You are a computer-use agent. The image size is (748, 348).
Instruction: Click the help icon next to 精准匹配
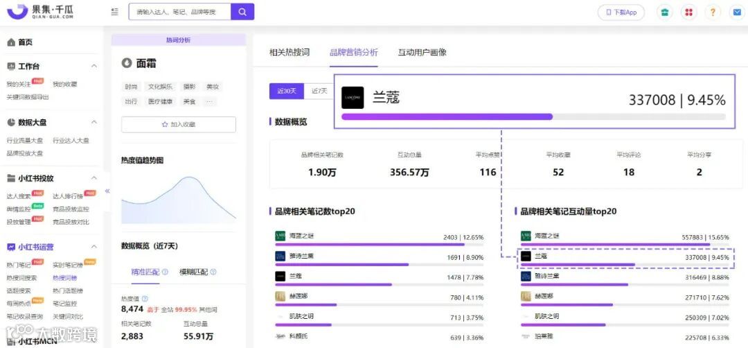(x=165, y=272)
